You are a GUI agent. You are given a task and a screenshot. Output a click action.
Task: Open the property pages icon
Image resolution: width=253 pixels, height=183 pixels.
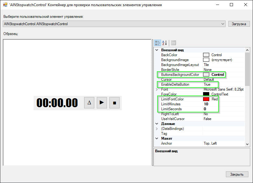click(173, 43)
